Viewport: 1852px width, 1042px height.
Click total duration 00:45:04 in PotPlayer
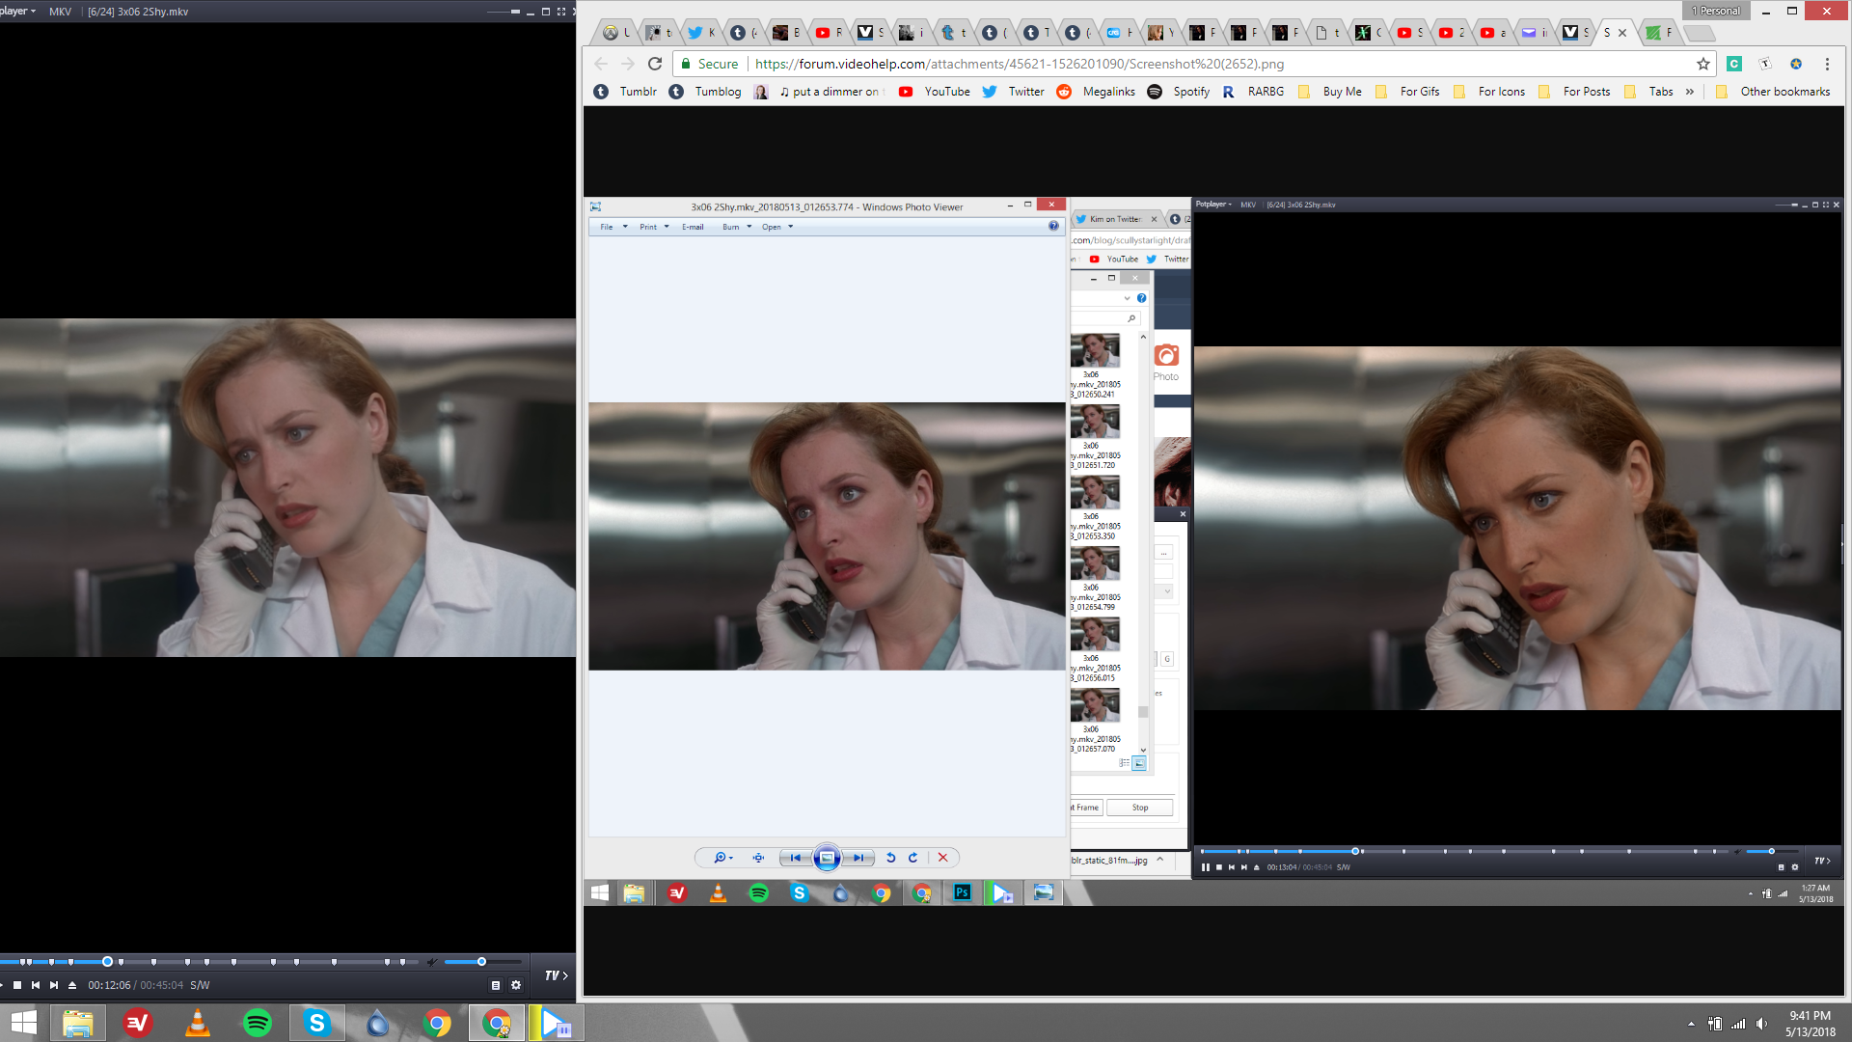tap(161, 985)
